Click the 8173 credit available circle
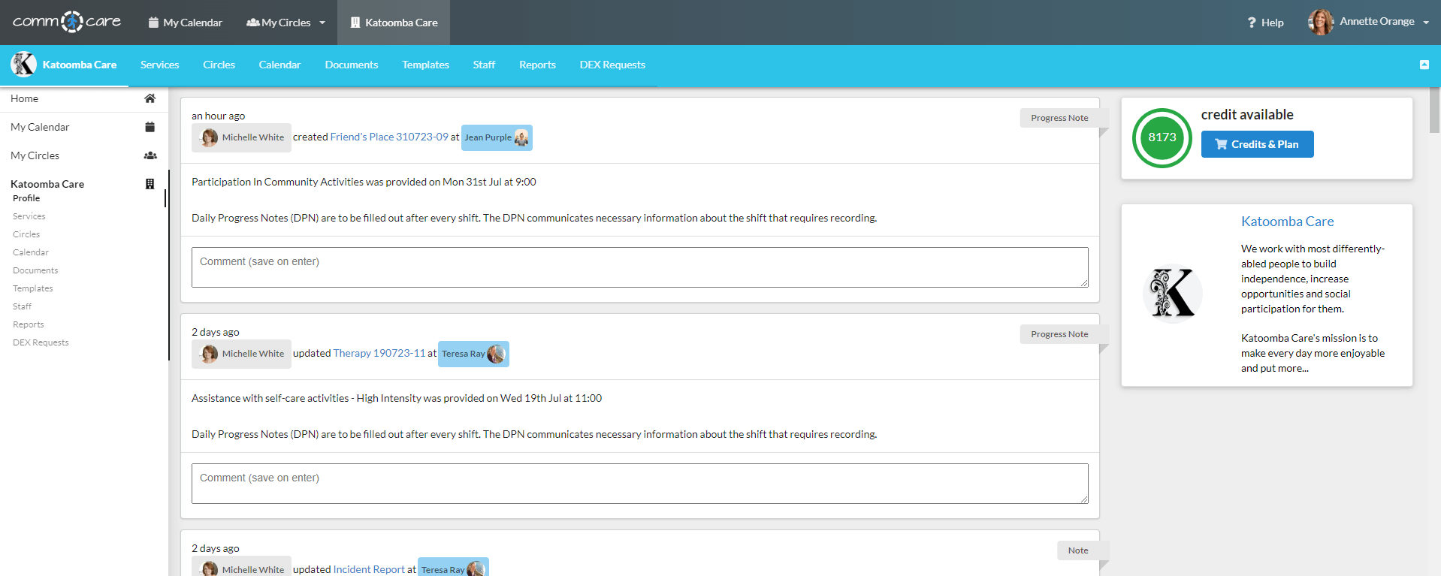This screenshot has width=1441, height=576. (1162, 137)
